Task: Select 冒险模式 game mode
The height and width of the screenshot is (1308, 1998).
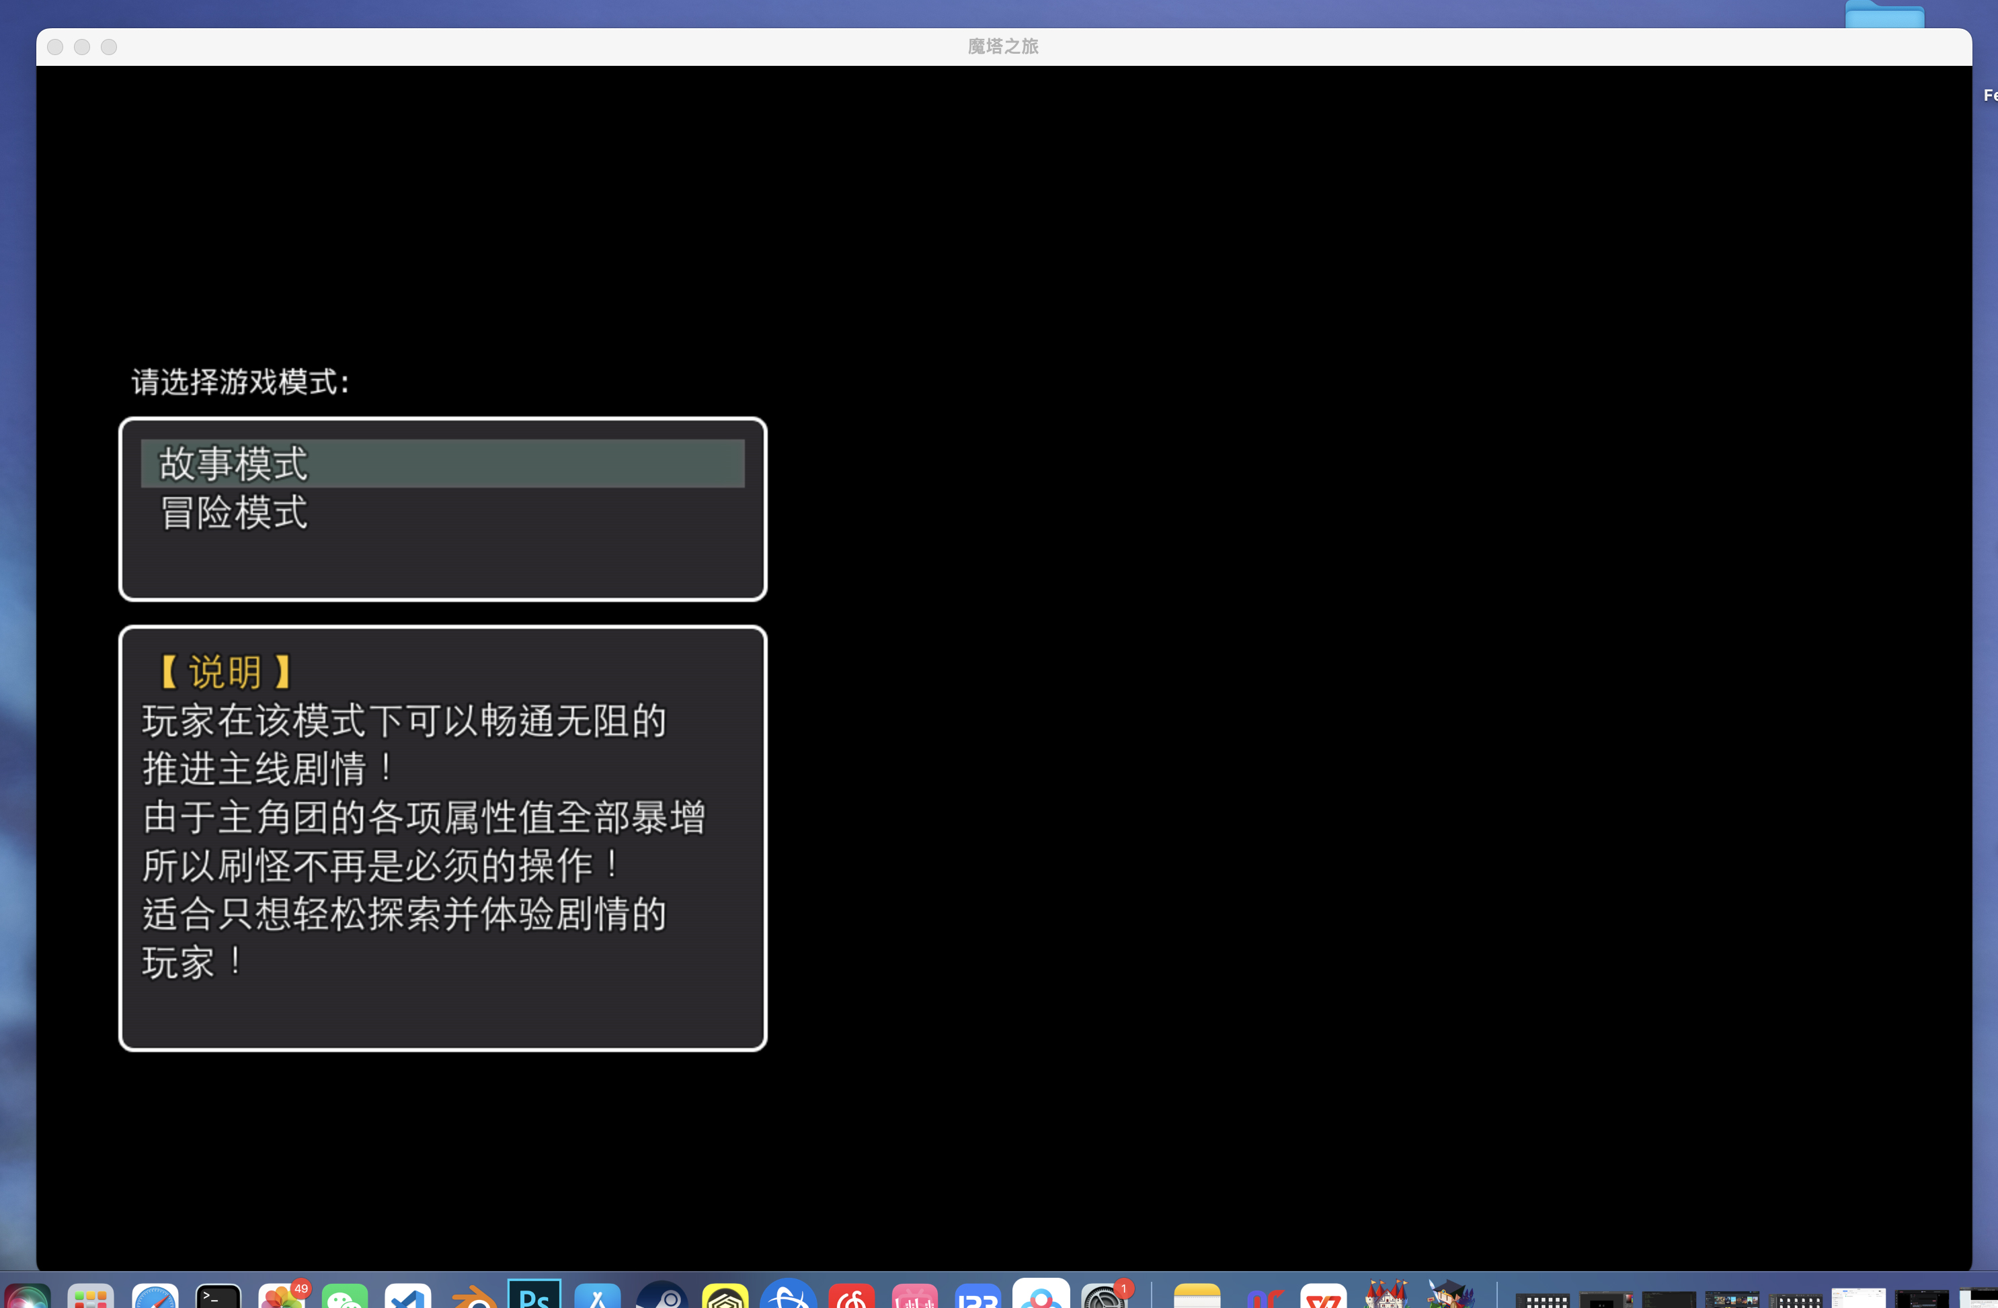Action: tap(442, 512)
